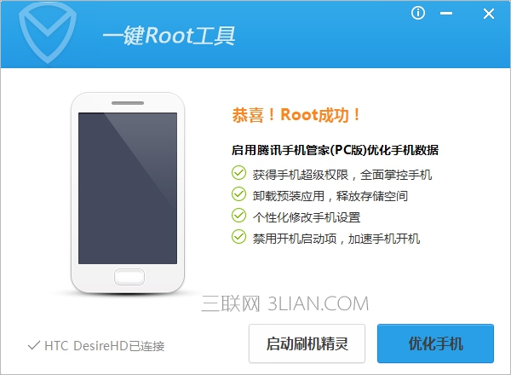511x375 pixels.
Task: Click the 启动刷机精灵 button
Action: tap(307, 343)
